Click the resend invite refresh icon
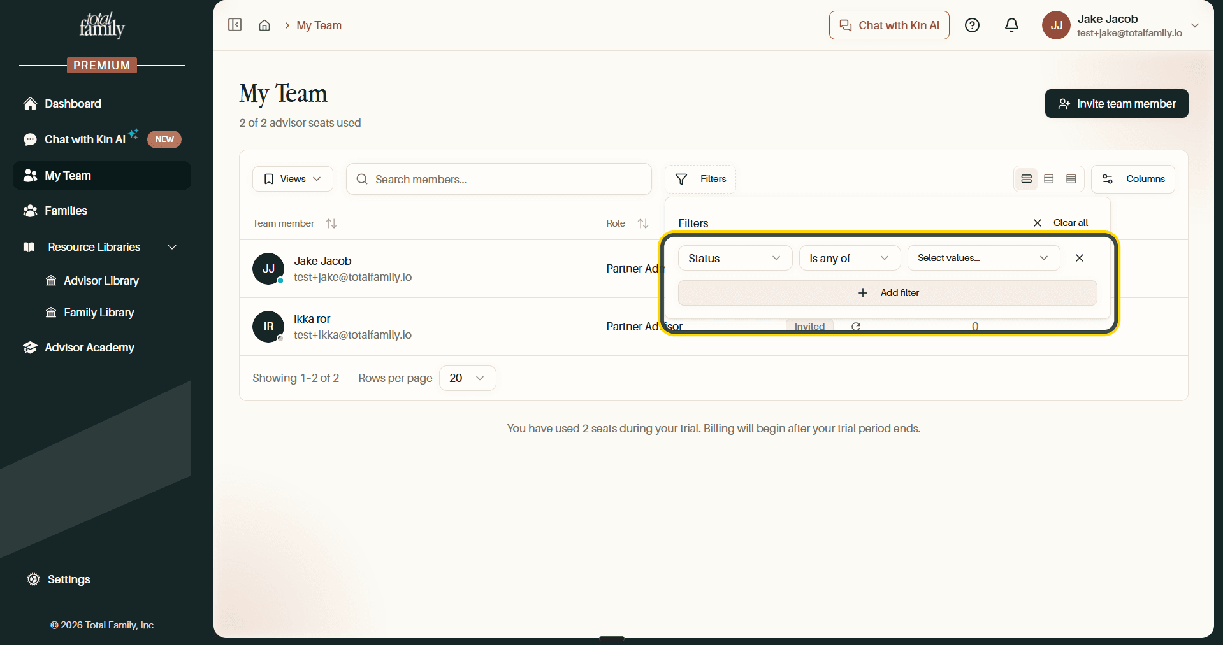This screenshot has height=645, width=1223. (x=856, y=326)
